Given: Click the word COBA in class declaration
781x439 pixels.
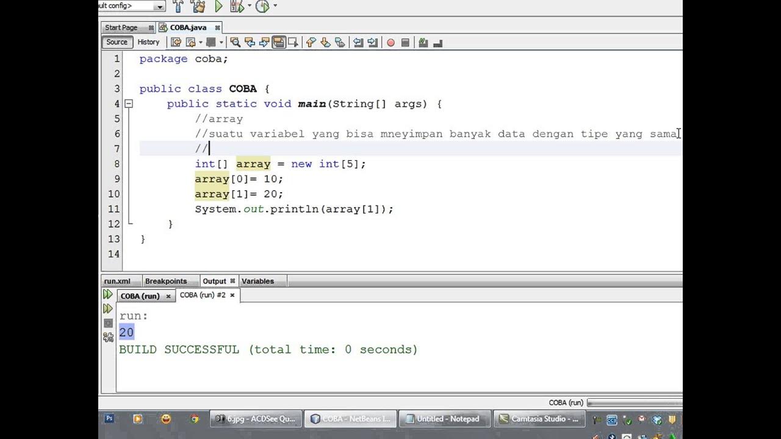Looking at the screenshot, I should coord(243,88).
